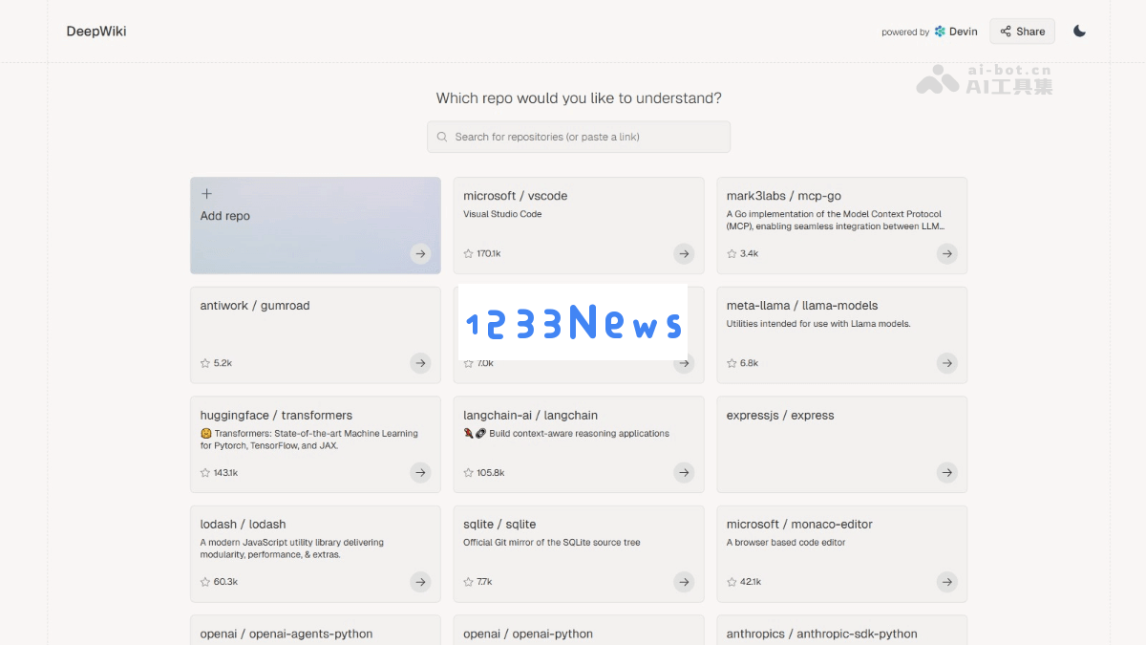Open the openai / openai-agents-python card
This screenshot has height=645, width=1146.
pyautogui.click(x=315, y=630)
